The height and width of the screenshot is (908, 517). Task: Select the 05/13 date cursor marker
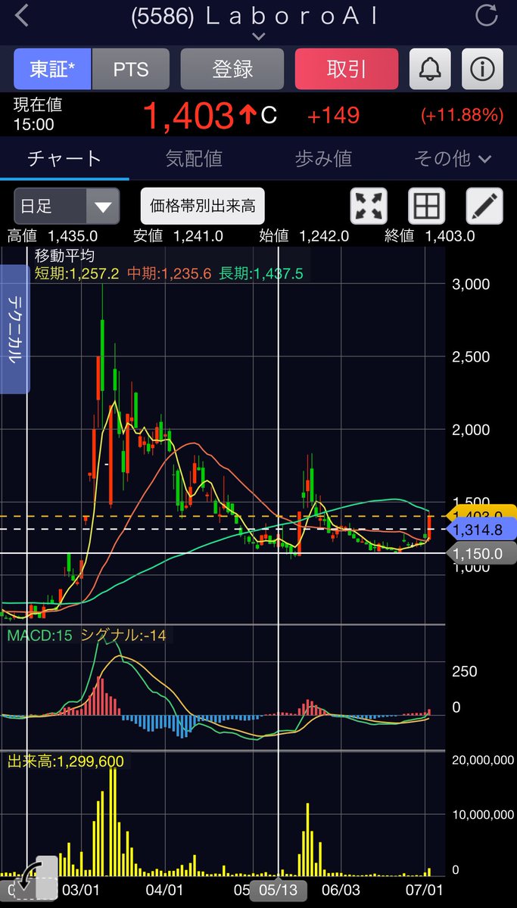(279, 889)
